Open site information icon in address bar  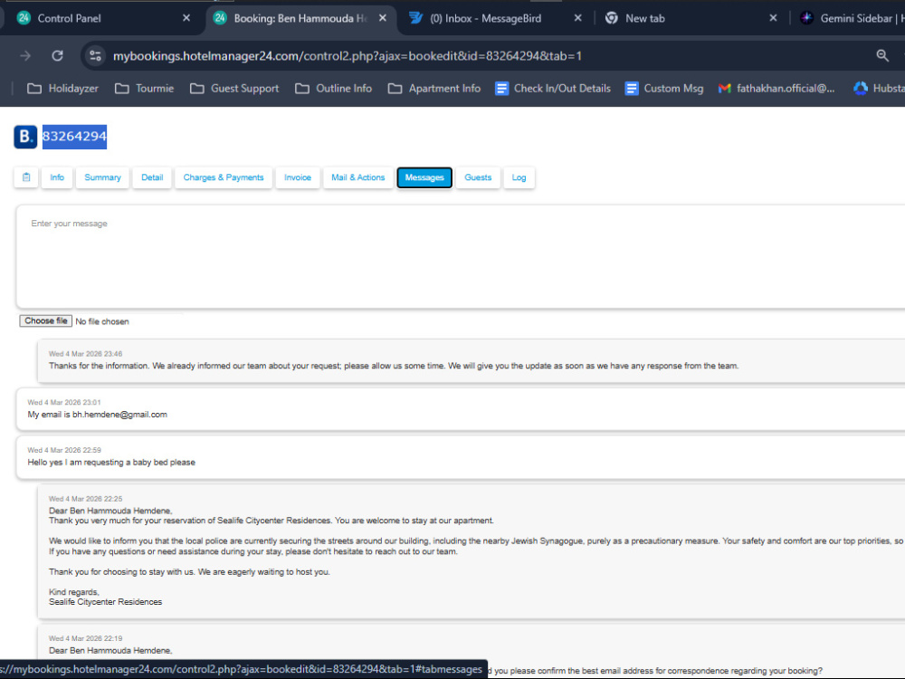click(95, 56)
